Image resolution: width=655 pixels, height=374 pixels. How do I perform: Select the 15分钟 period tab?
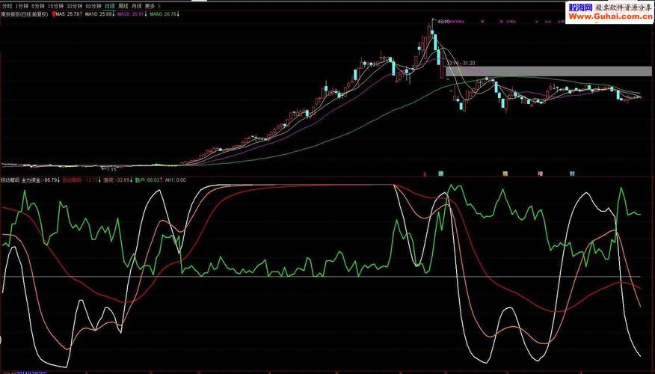point(55,6)
